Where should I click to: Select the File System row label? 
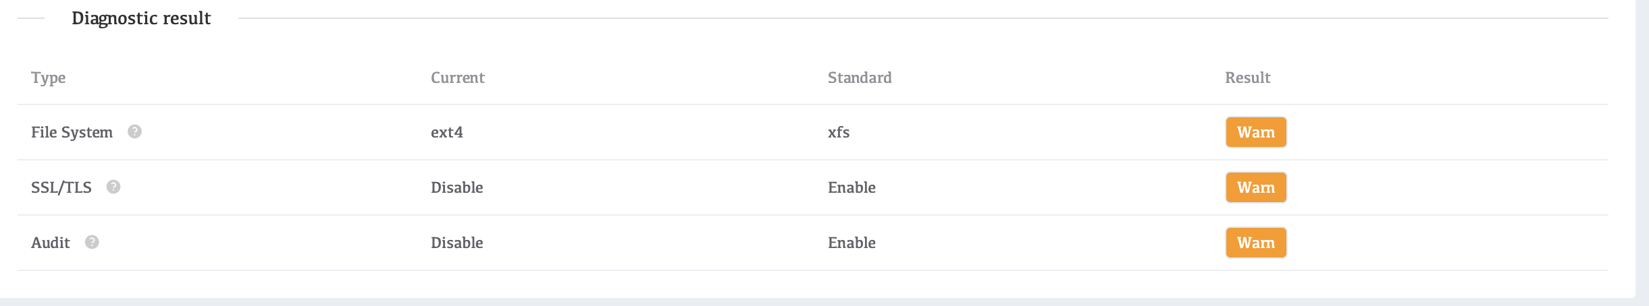[72, 132]
